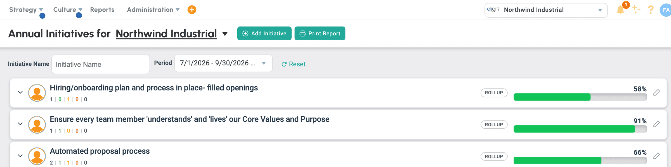Click the 91% progress bar
The width and height of the screenshot is (671, 167).
coord(580,129)
